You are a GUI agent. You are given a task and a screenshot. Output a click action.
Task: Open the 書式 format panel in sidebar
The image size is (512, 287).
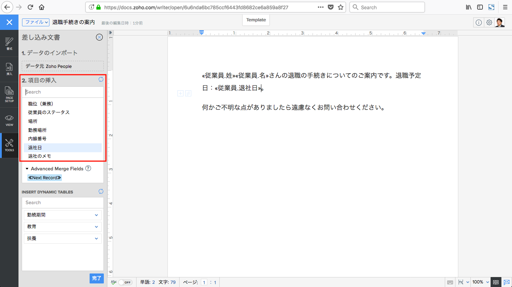(9, 44)
